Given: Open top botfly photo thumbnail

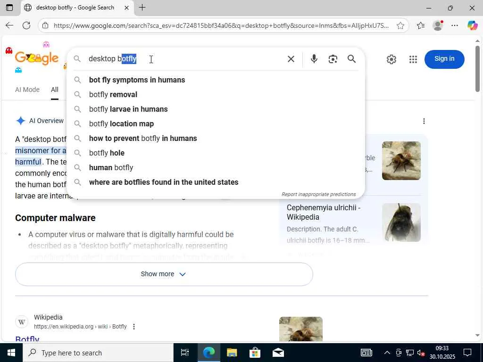Looking at the screenshot, I should coord(401,161).
